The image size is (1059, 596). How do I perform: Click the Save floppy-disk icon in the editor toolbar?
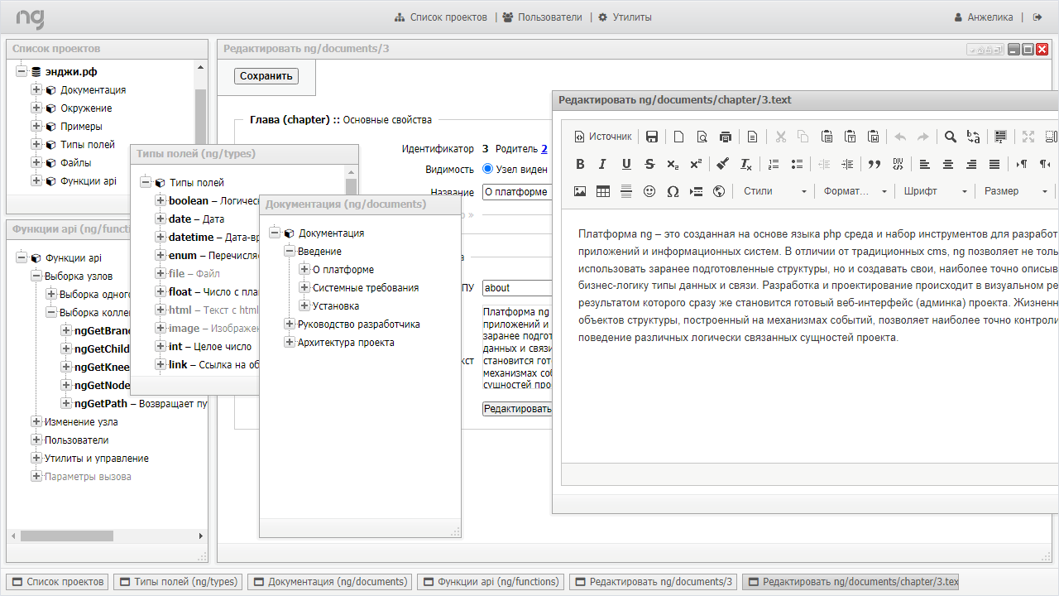[652, 137]
